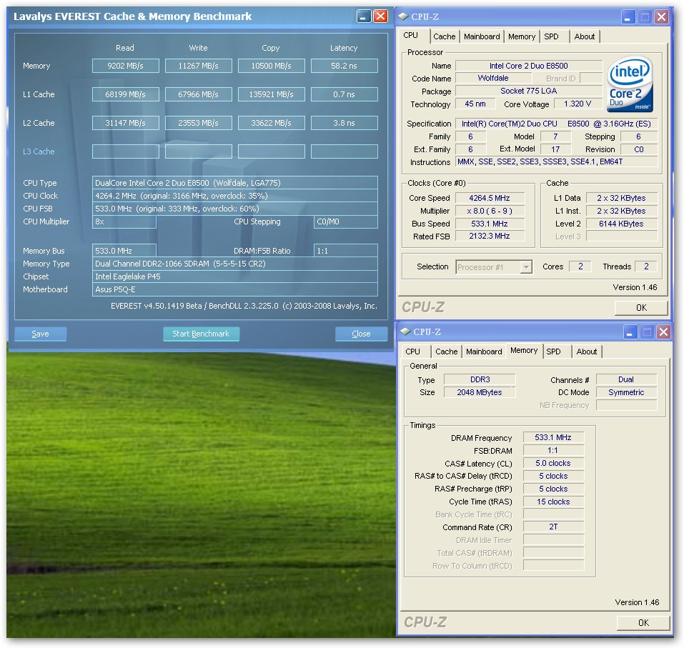This screenshot has width=684, height=648.
Task: Minimize the CPU-Z window showing processor info
Action: 628,16
